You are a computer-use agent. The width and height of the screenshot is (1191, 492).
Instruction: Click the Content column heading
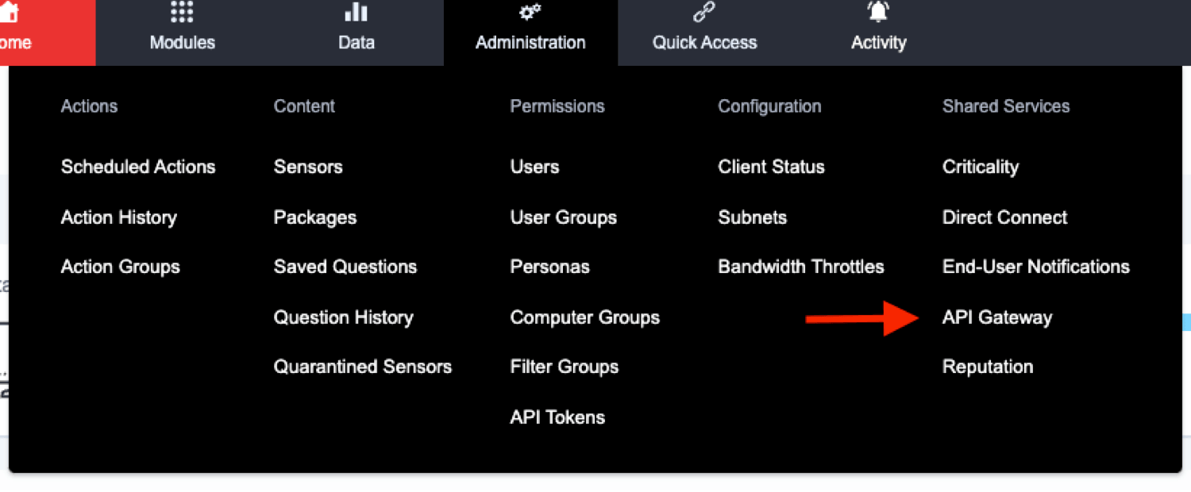tap(304, 106)
